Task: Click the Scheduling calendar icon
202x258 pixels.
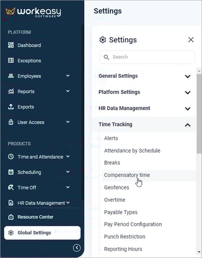Action: click(11, 172)
